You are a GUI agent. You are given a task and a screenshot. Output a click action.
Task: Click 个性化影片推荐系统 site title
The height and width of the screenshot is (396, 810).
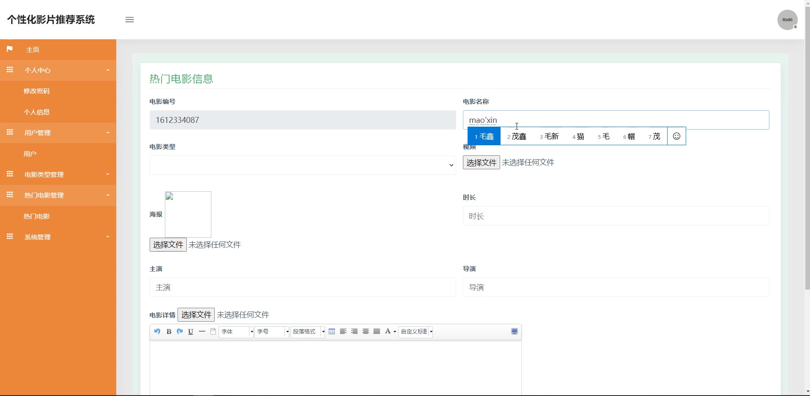tap(51, 20)
